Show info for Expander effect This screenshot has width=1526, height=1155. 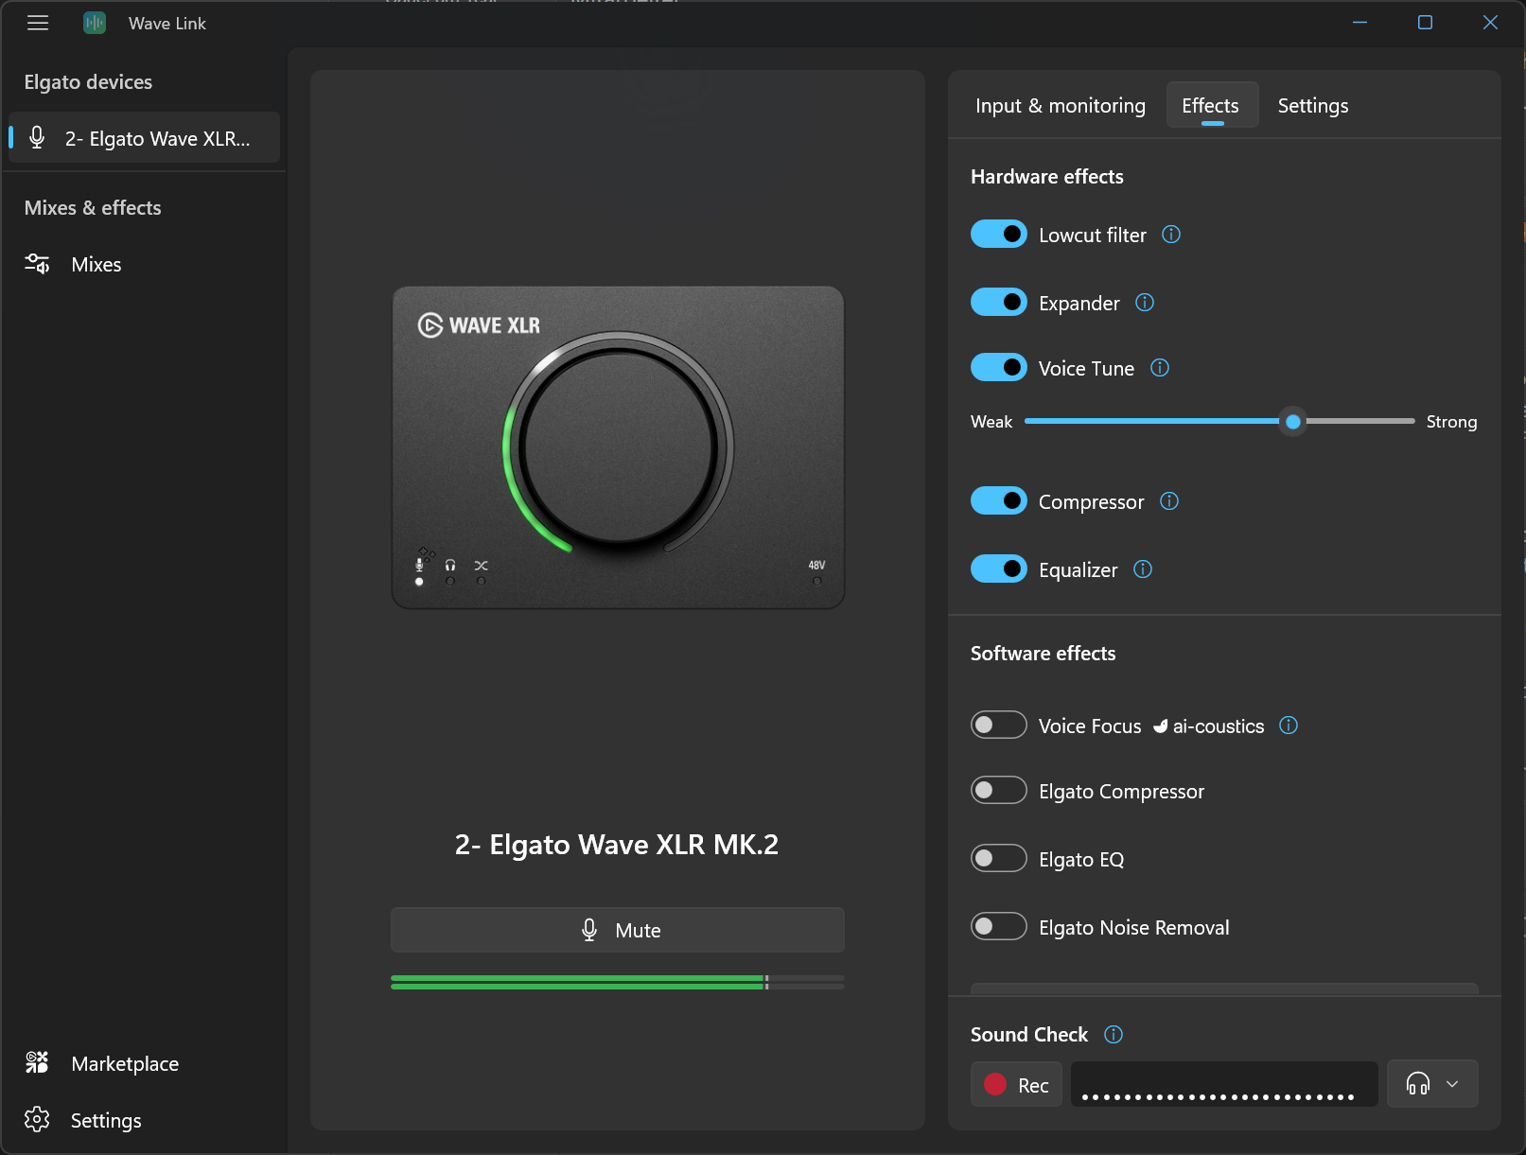pyautogui.click(x=1145, y=303)
